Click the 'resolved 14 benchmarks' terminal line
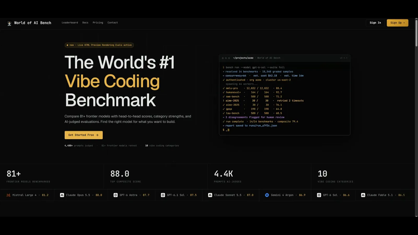 pyautogui.click(x=258, y=72)
